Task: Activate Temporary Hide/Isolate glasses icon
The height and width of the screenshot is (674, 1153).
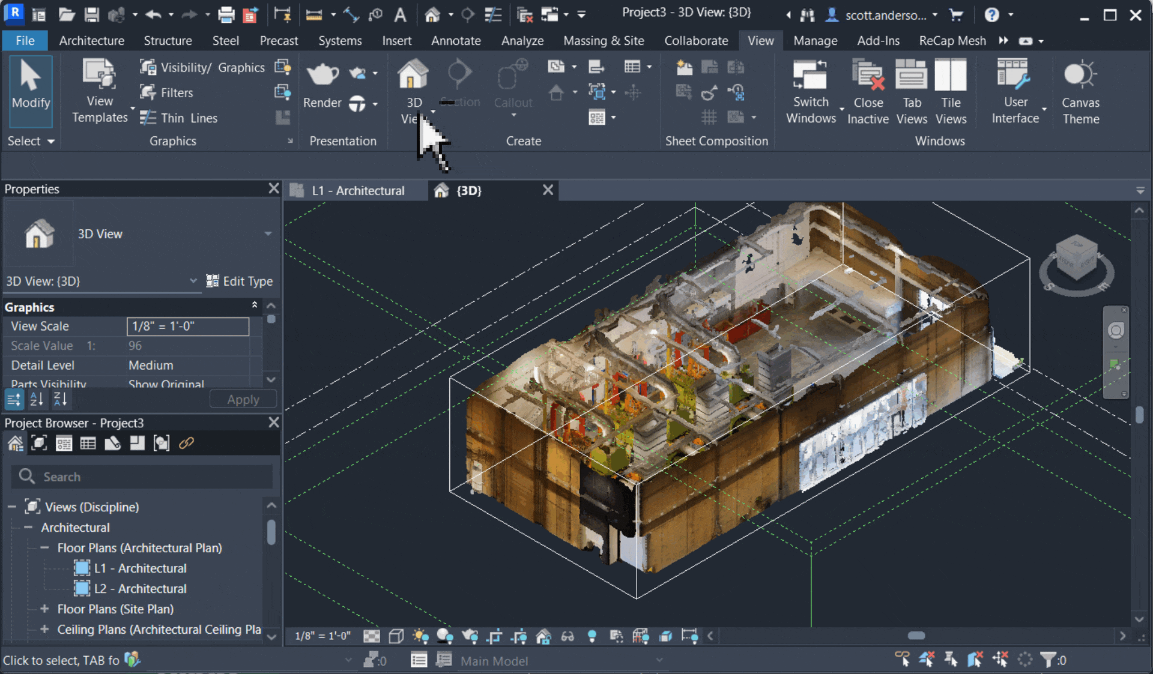Action: 567,637
